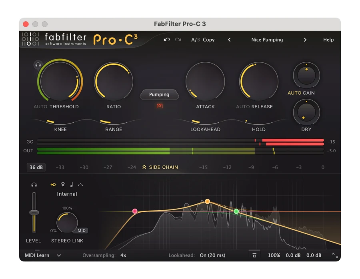The height and width of the screenshot is (279, 360).
Task: Toggle AUTO release mode
Action: [243, 107]
